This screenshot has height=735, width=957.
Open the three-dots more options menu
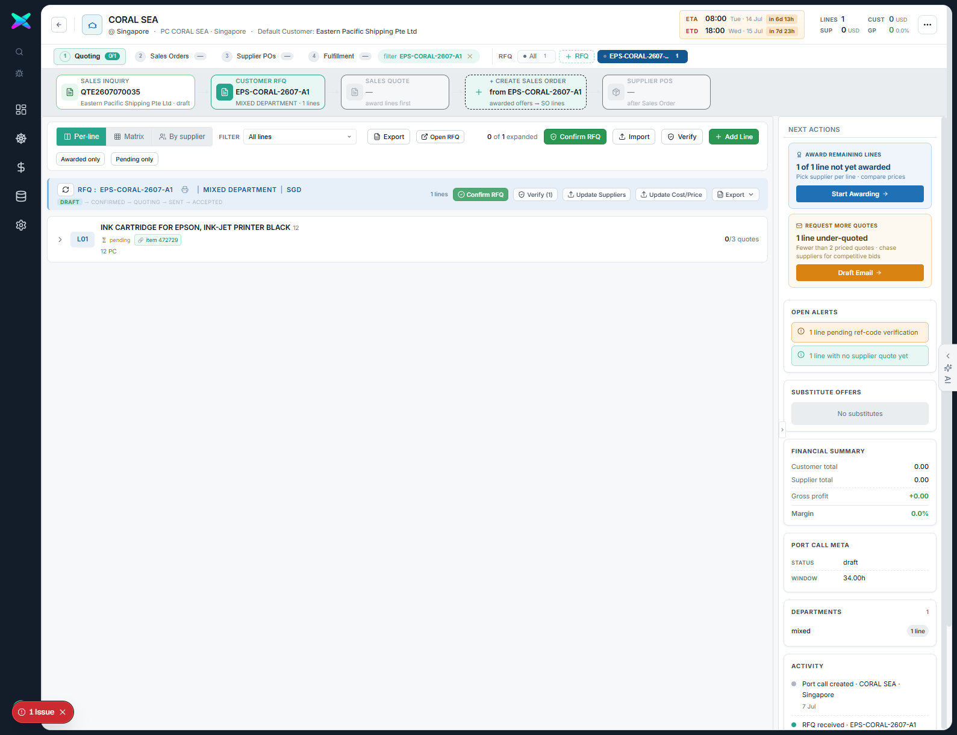pyautogui.click(x=927, y=25)
